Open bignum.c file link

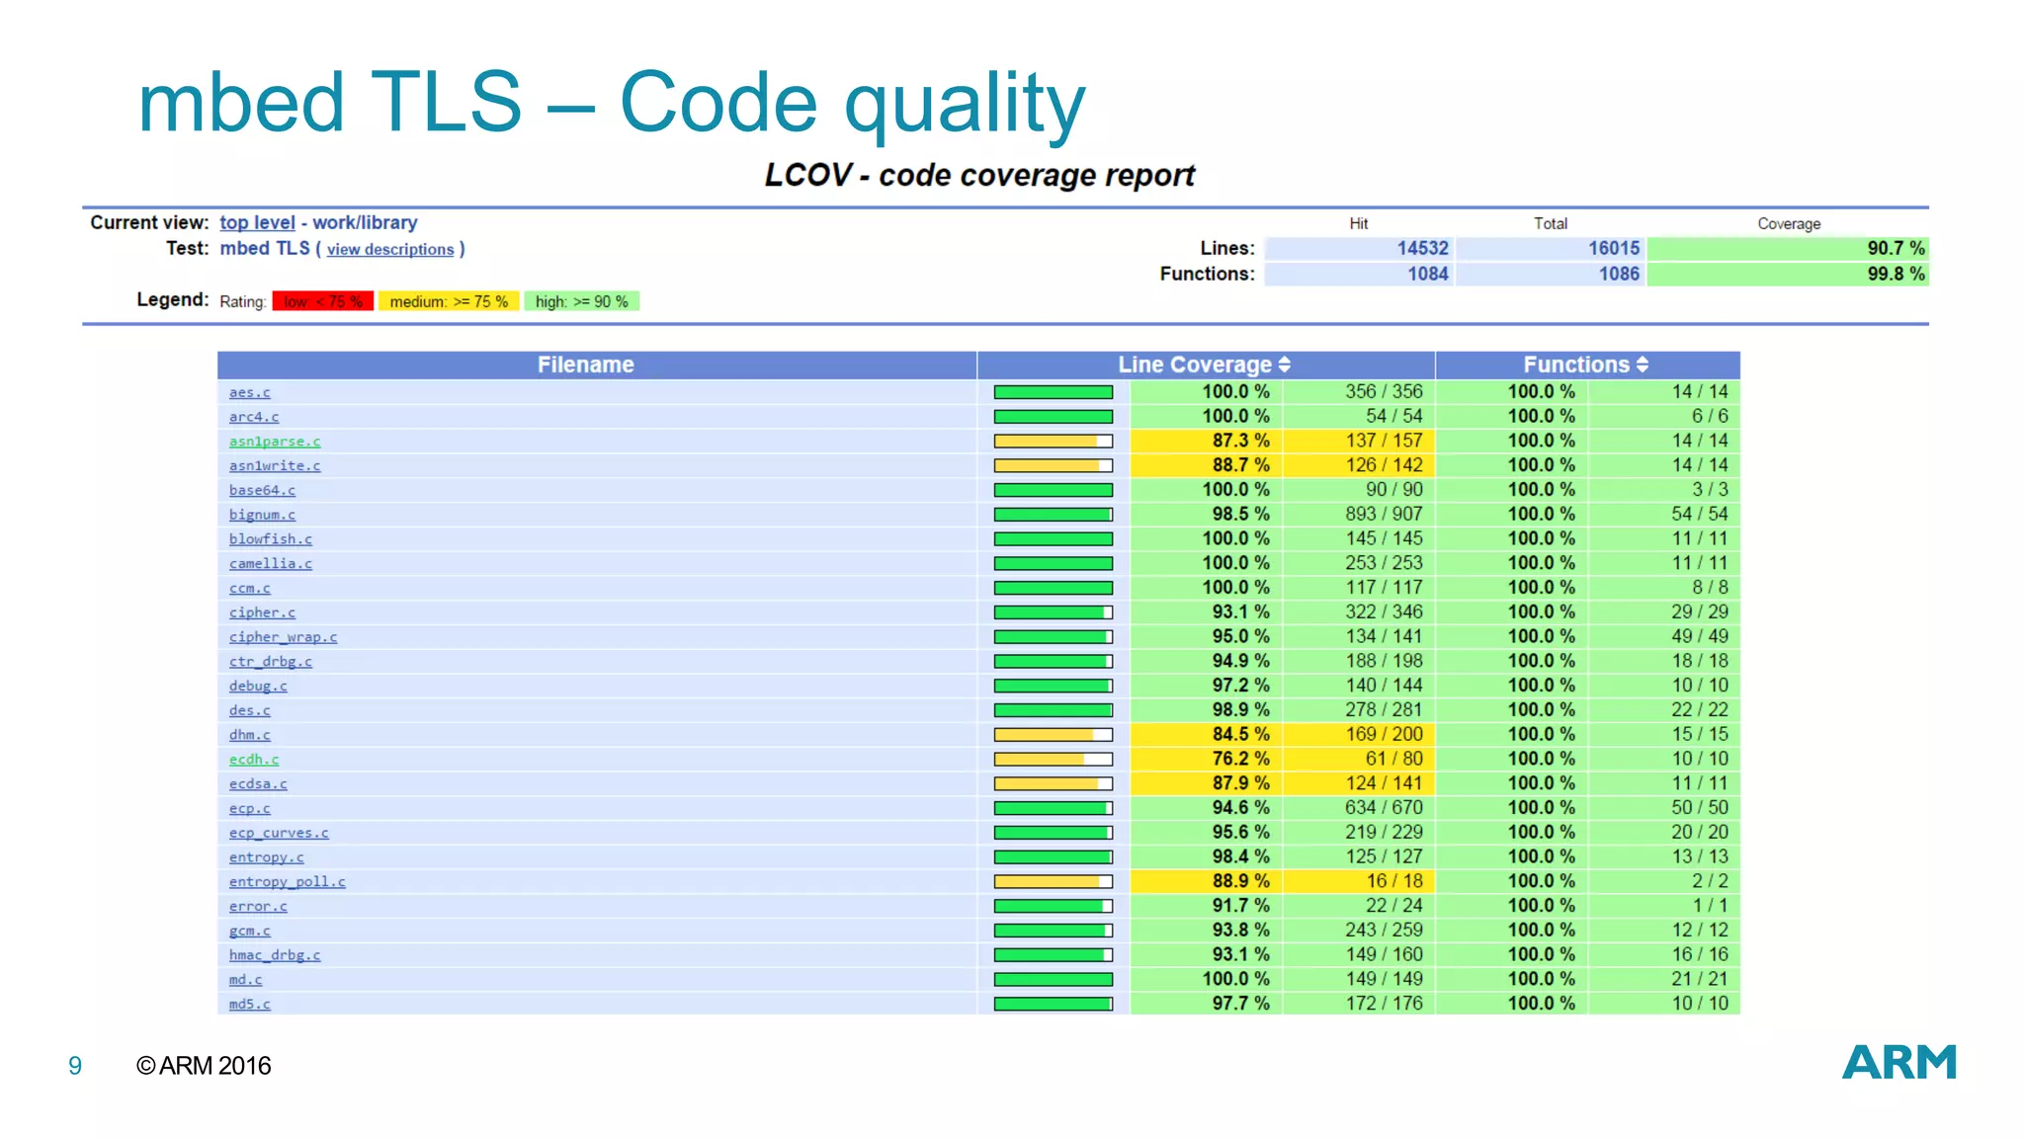pyautogui.click(x=262, y=515)
